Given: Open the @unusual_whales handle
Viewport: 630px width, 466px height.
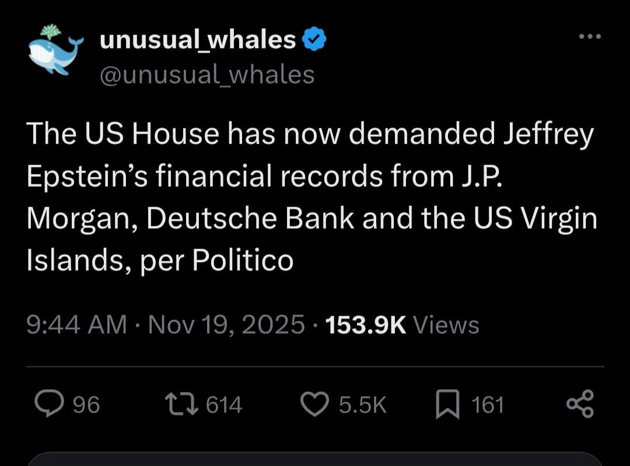Looking at the screenshot, I should coord(207,75).
